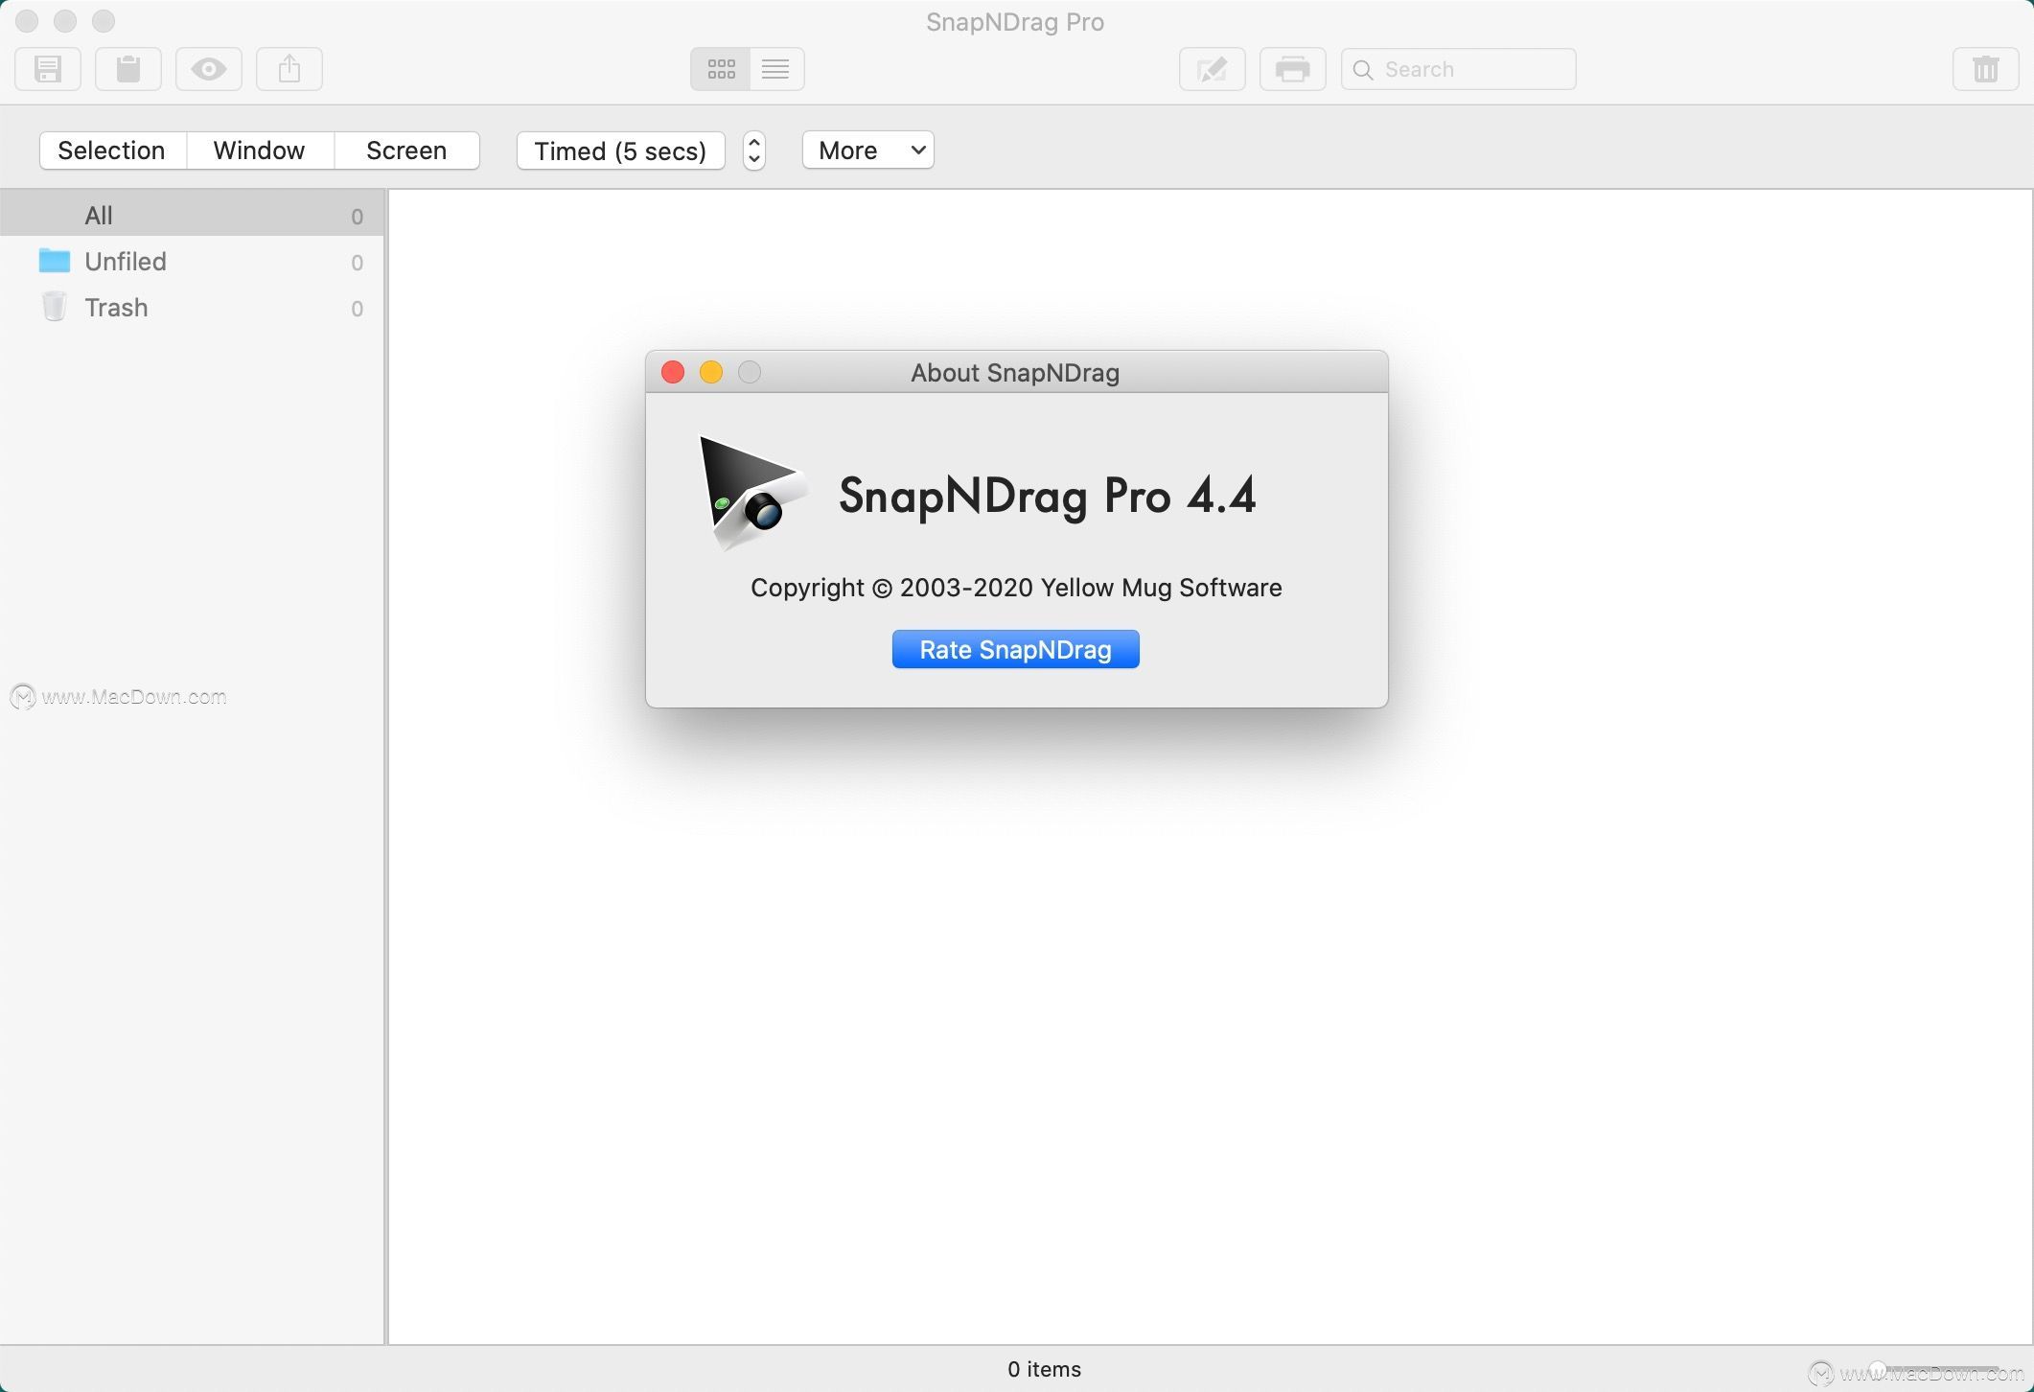The height and width of the screenshot is (1392, 2034).
Task: Click the Rate SnapNDrag button
Action: click(1016, 649)
